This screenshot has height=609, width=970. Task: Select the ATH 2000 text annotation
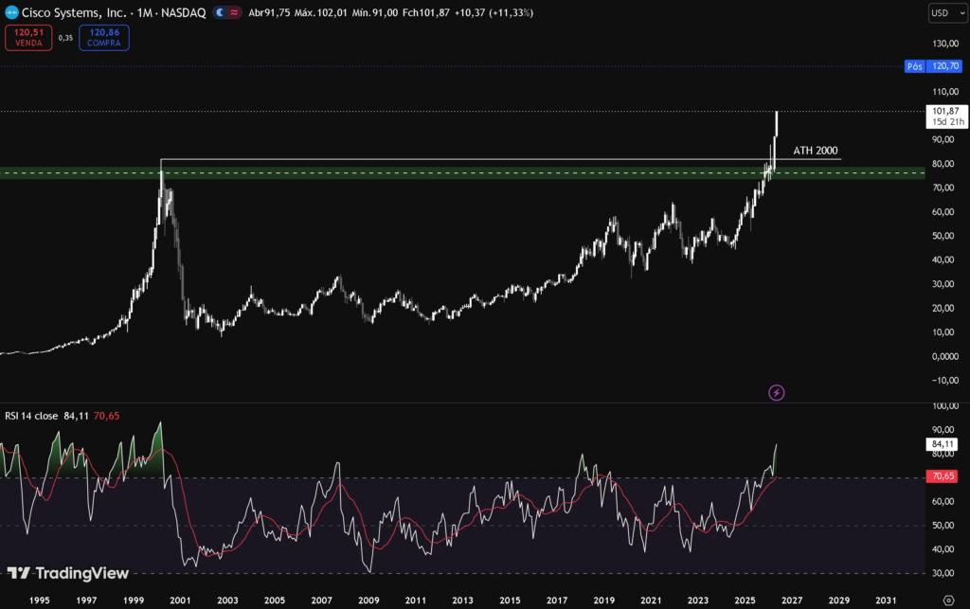[816, 151]
